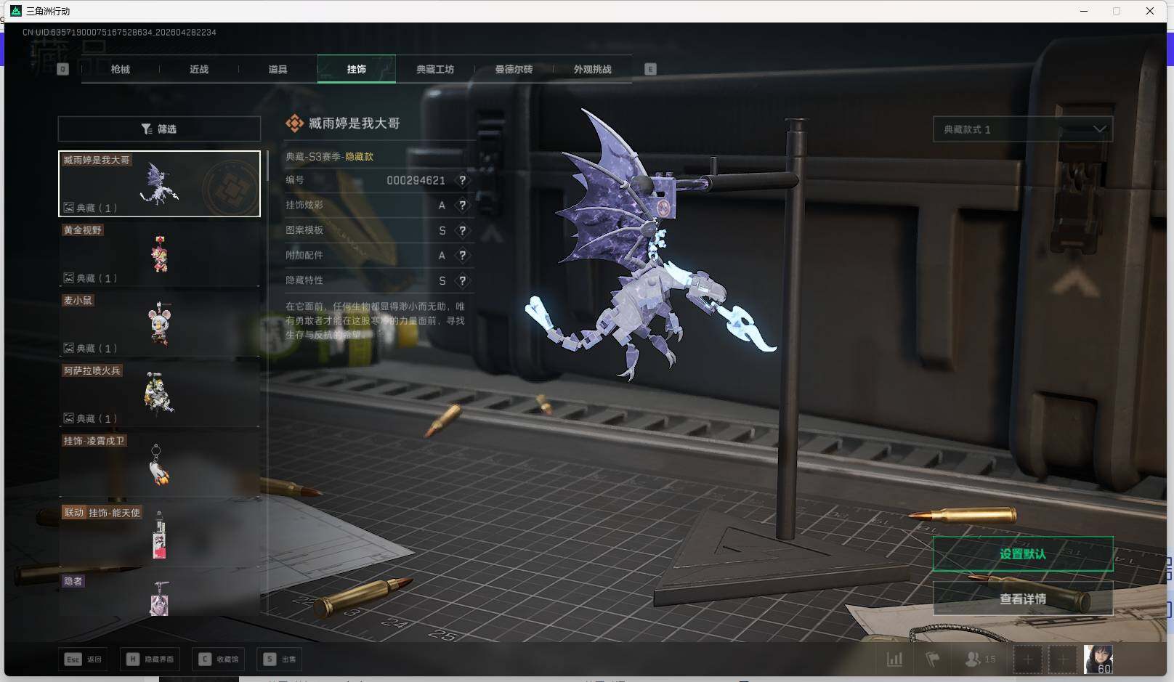
Task: Click the charm list scrollbar
Action: (267, 167)
